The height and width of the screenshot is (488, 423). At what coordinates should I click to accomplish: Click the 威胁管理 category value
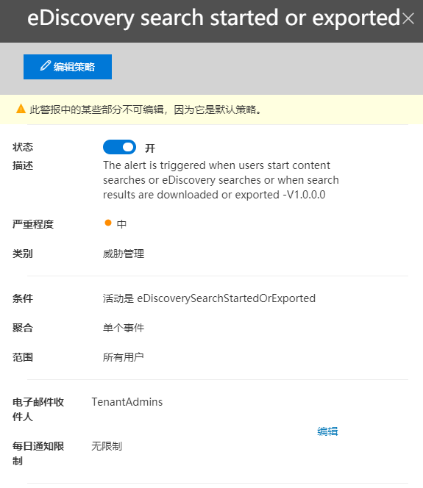pyautogui.click(x=124, y=254)
